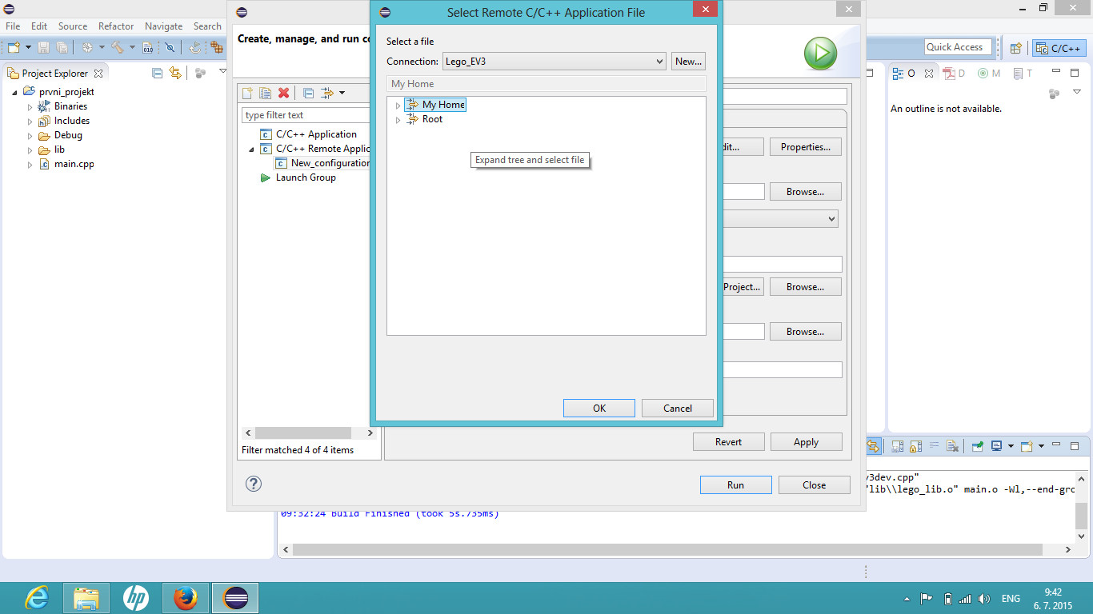
Task: Expand the Root tree node
Action: (398, 120)
